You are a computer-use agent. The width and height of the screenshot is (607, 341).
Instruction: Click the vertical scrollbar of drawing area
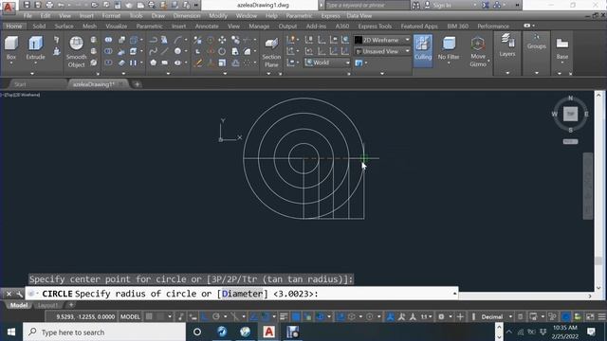click(598, 191)
